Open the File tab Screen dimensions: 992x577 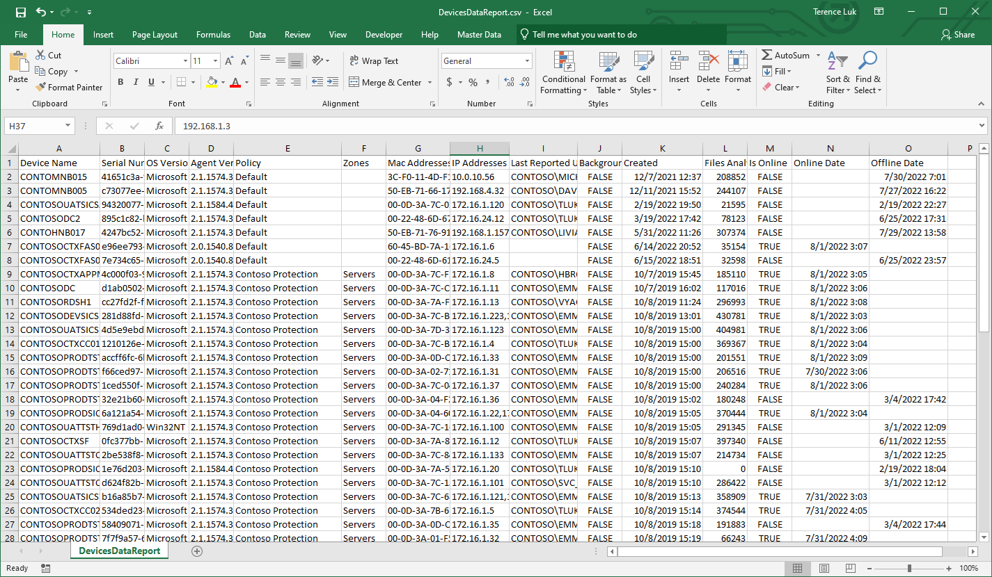point(21,35)
